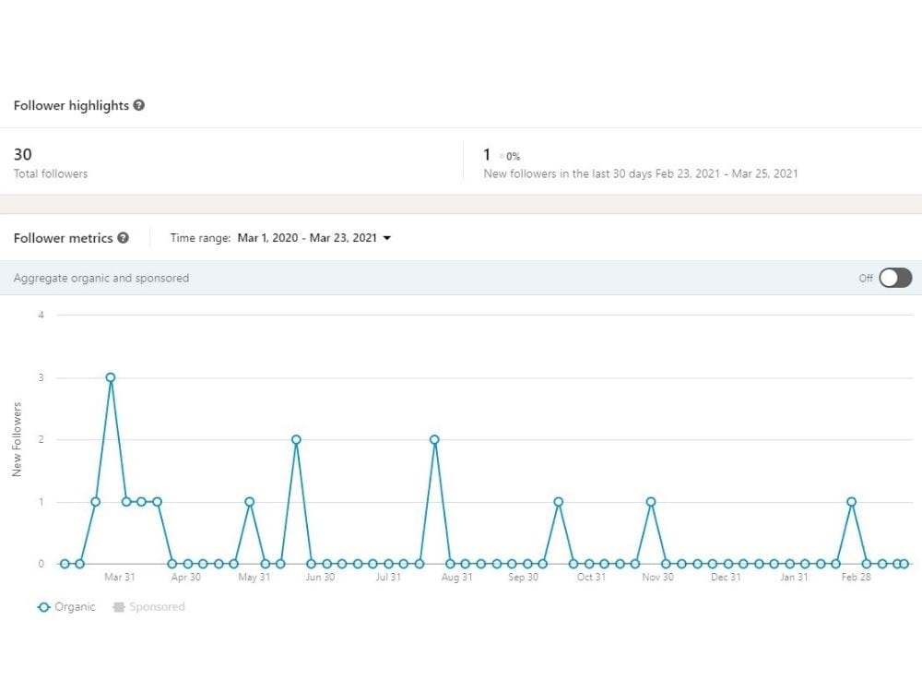Click the 'Jul 31' axis label
Viewport: 922px width, 692px height.
click(x=388, y=578)
